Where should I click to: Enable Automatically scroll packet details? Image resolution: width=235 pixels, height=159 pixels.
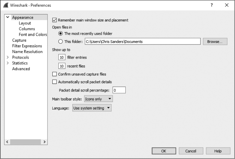pos(55,82)
